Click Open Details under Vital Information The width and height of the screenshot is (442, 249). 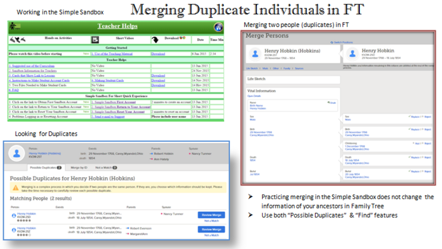tap(254, 96)
